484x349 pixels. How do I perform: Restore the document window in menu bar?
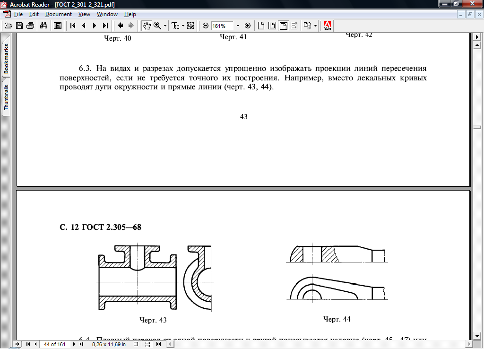[470, 14]
